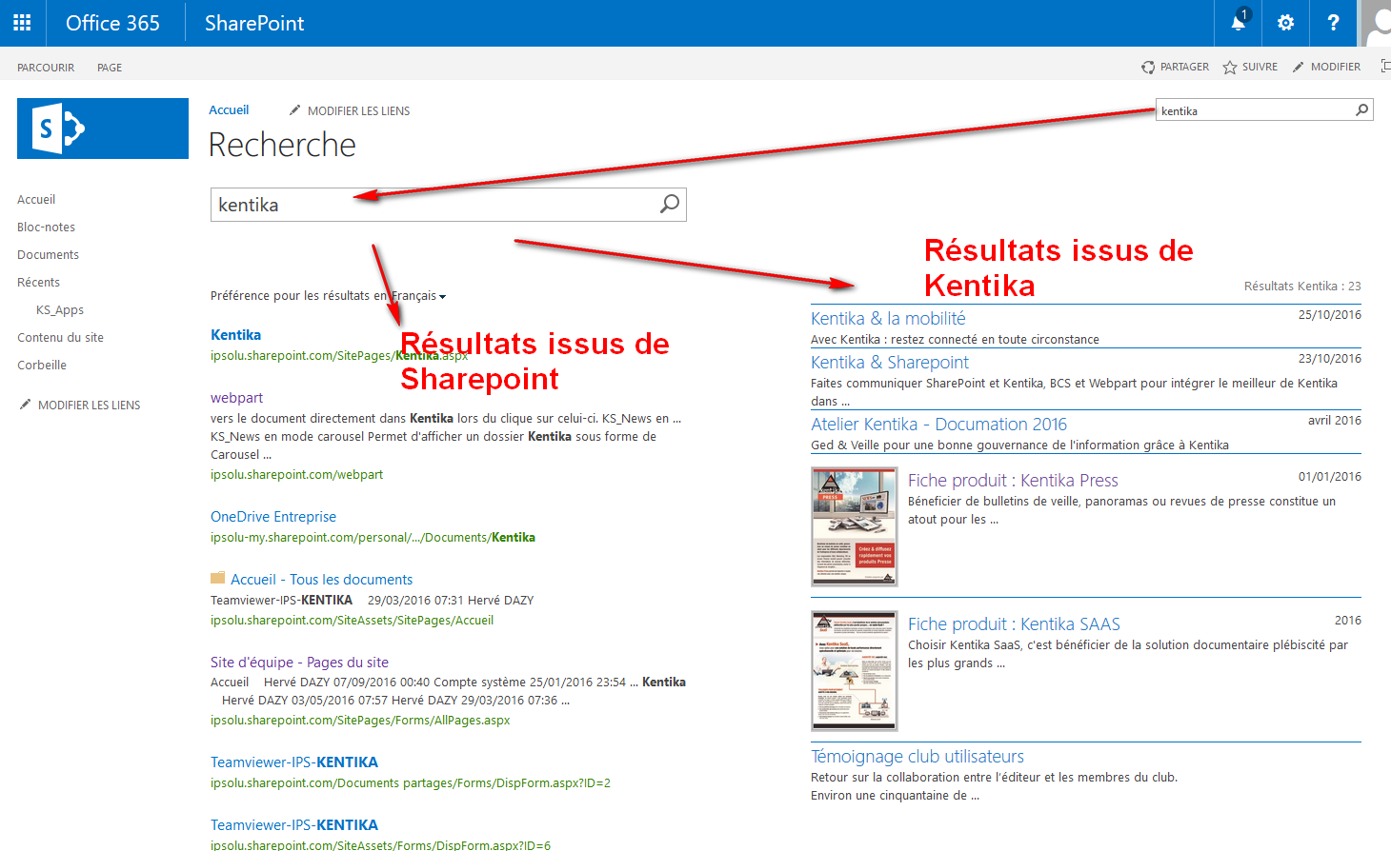
Task: Open Fiche produit : Kentika SAAS link
Action: click(x=1014, y=624)
